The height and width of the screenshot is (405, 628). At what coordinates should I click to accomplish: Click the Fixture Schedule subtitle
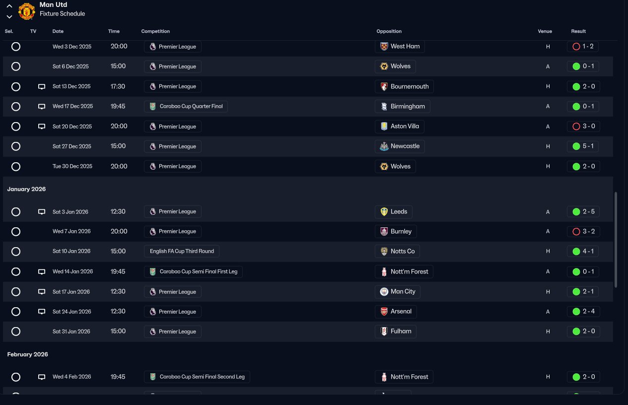click(x=62, y=14)
